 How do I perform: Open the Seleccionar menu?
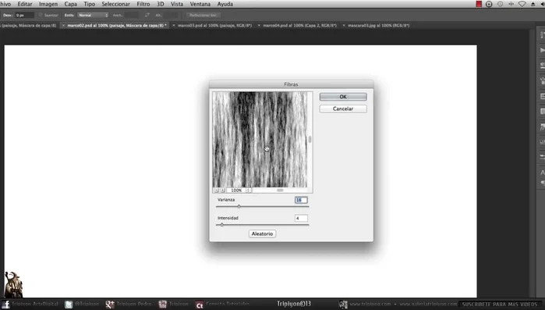click(x=115, y=4)
